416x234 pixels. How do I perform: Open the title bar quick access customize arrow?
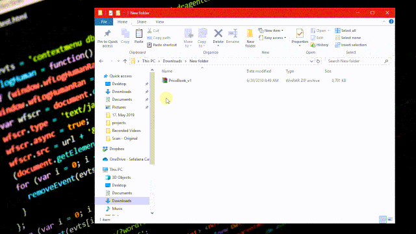tap(124, 13)
